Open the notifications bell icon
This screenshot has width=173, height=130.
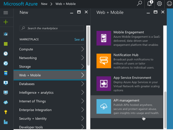[x=150, y=3]
